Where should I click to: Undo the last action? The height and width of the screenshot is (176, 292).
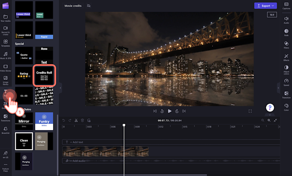(64, 120)
